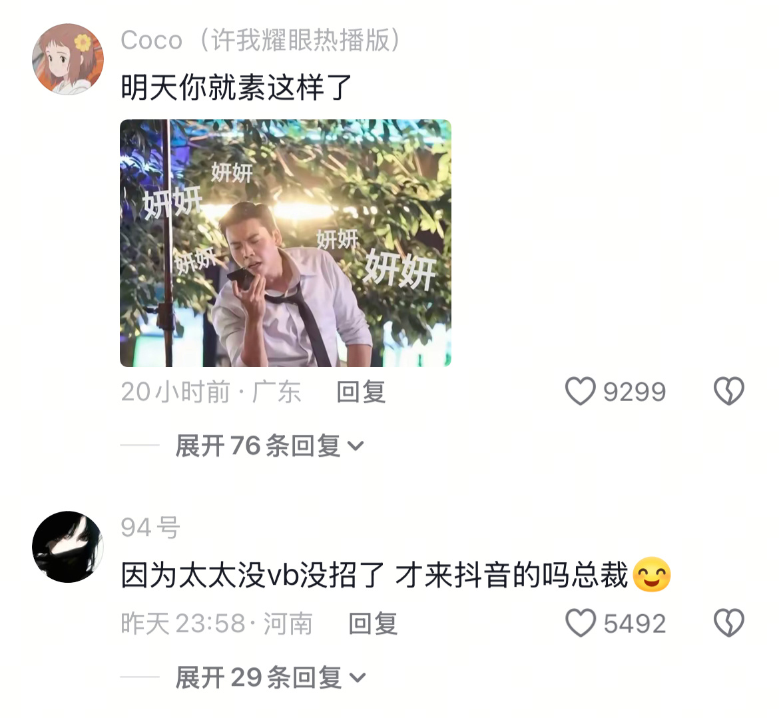Select comment text 明天你就素这样了
Image resolution: width=779 pixels, height=718 pixels.
coord(236,87)
